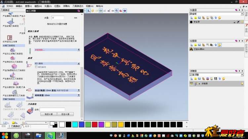Select the bitmap layer row with the portrait thumbnail
This screenshot has height=139, width=248.
click(217, 49)
